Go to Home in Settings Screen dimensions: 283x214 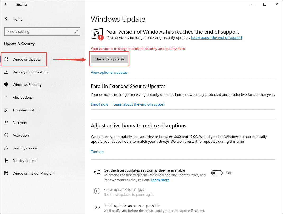(17, 19)
